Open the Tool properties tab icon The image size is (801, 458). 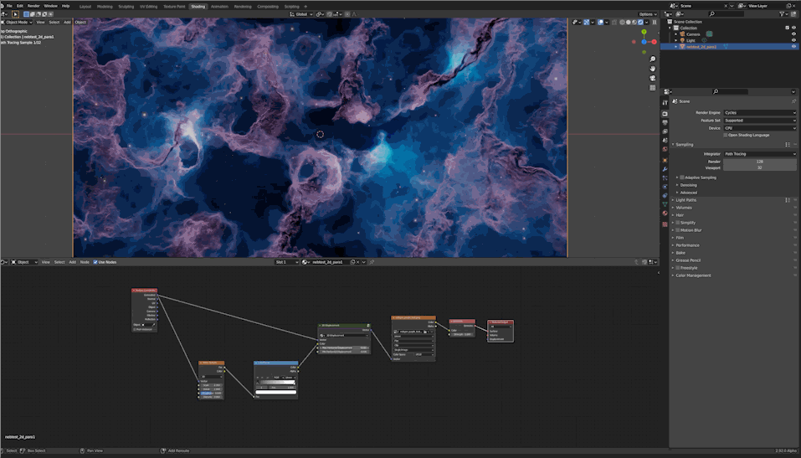pyautogui.click(x=665, y=103)
